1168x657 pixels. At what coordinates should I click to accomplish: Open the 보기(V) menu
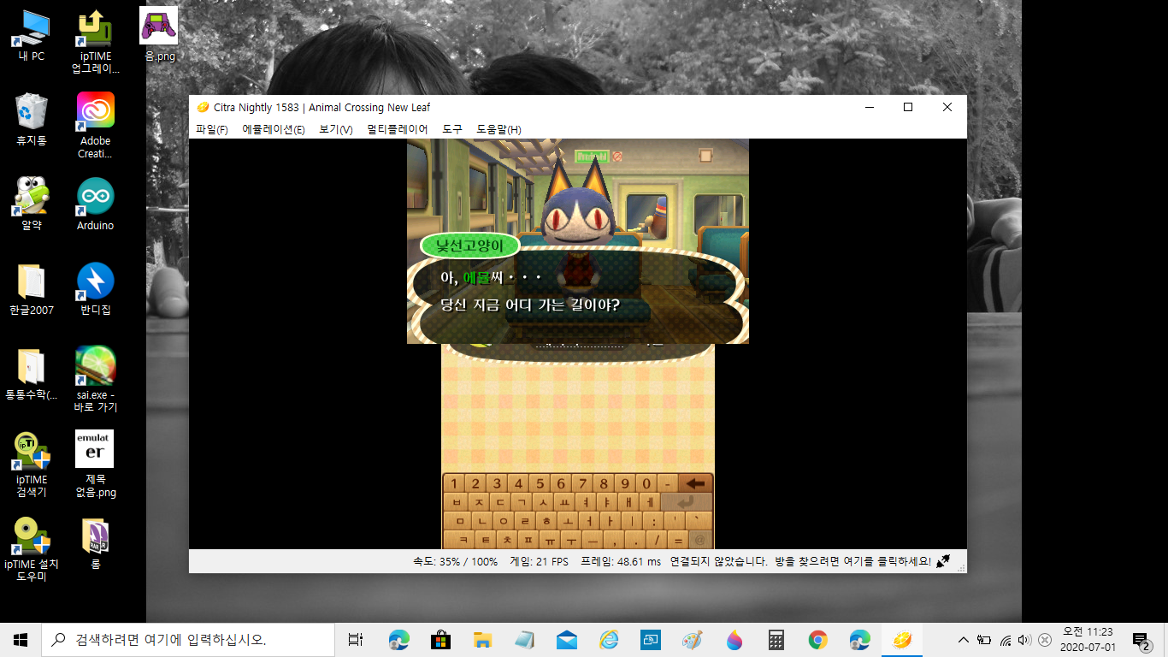point(336,130)
